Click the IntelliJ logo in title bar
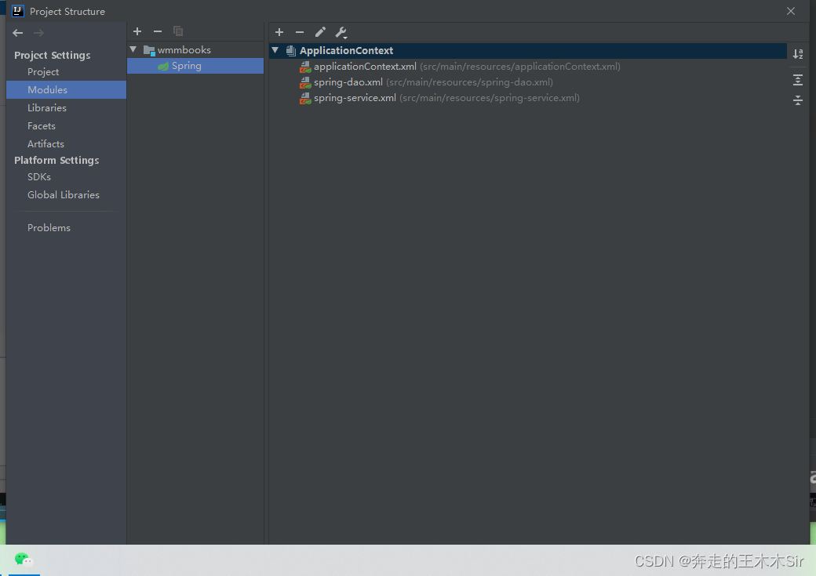 pyautogui.click(x=18, y=11)
